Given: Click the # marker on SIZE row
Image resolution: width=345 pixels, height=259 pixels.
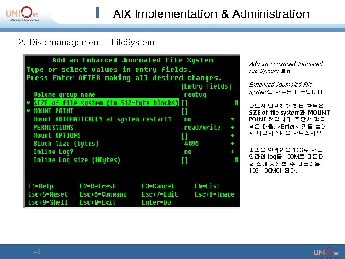Looking at the screenshot, I should click(x=237, y=103).
